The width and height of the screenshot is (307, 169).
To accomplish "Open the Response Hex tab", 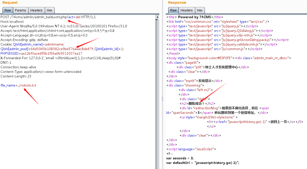I will click(x=200, y=10).
